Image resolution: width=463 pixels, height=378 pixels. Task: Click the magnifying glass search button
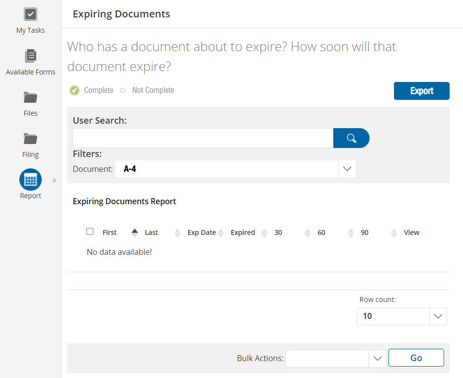pos(351,138)
